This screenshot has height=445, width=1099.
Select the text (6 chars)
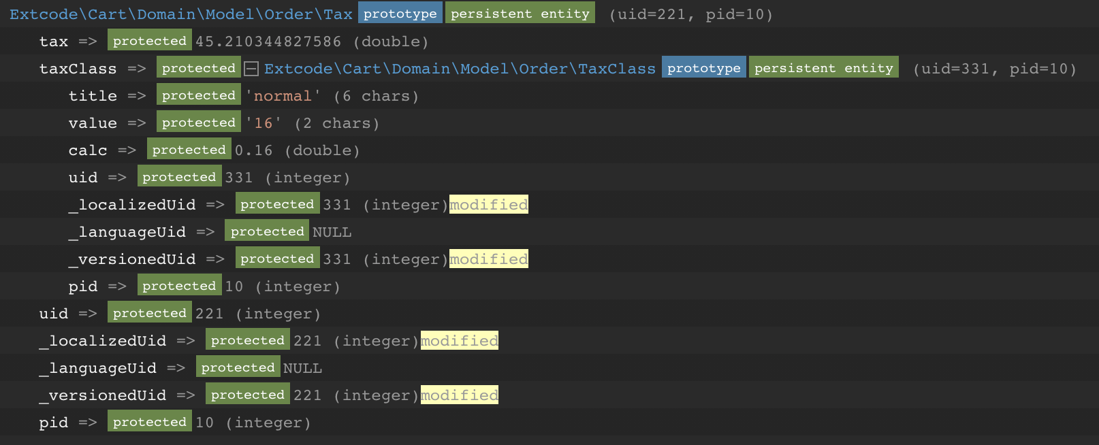[x=376, y=96]
